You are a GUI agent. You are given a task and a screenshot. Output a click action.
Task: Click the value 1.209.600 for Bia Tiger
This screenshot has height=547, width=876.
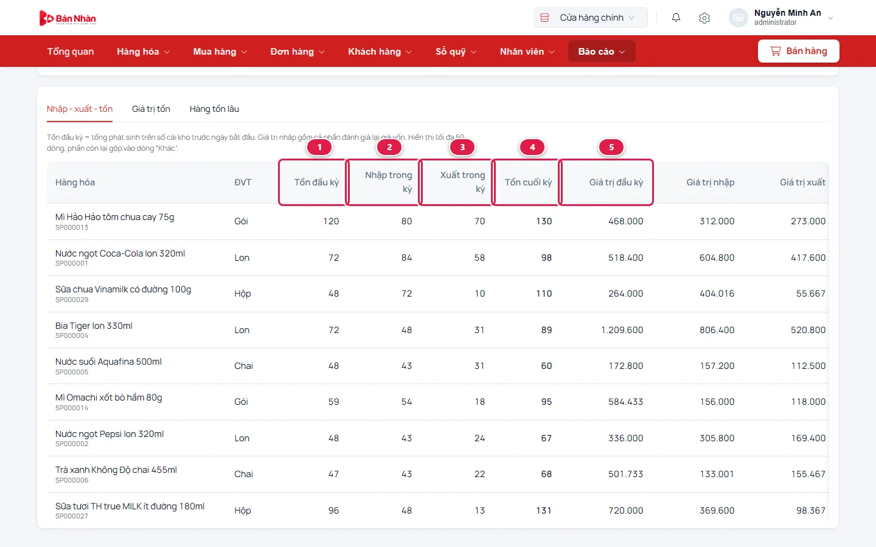tap(622, 330)
